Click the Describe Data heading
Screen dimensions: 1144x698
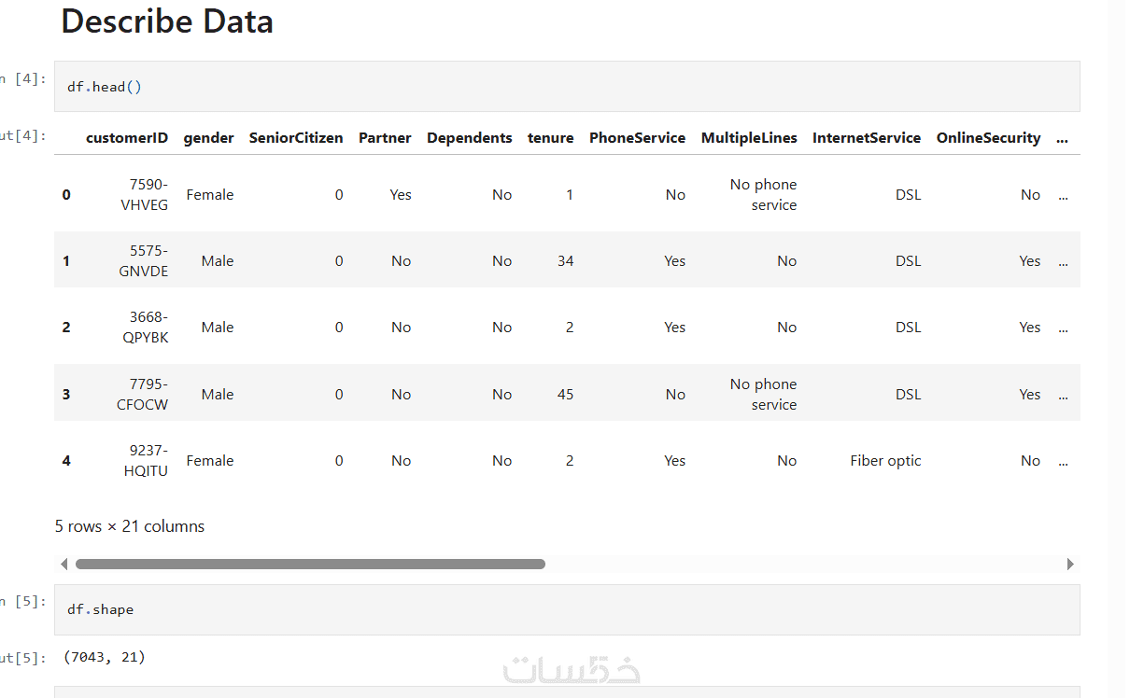click(x=167, y=21)
